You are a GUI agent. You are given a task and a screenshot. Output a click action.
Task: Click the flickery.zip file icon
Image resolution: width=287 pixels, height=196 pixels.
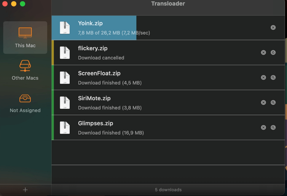[65, 53]
